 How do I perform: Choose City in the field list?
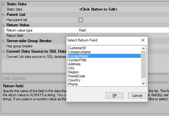point(104,68)
